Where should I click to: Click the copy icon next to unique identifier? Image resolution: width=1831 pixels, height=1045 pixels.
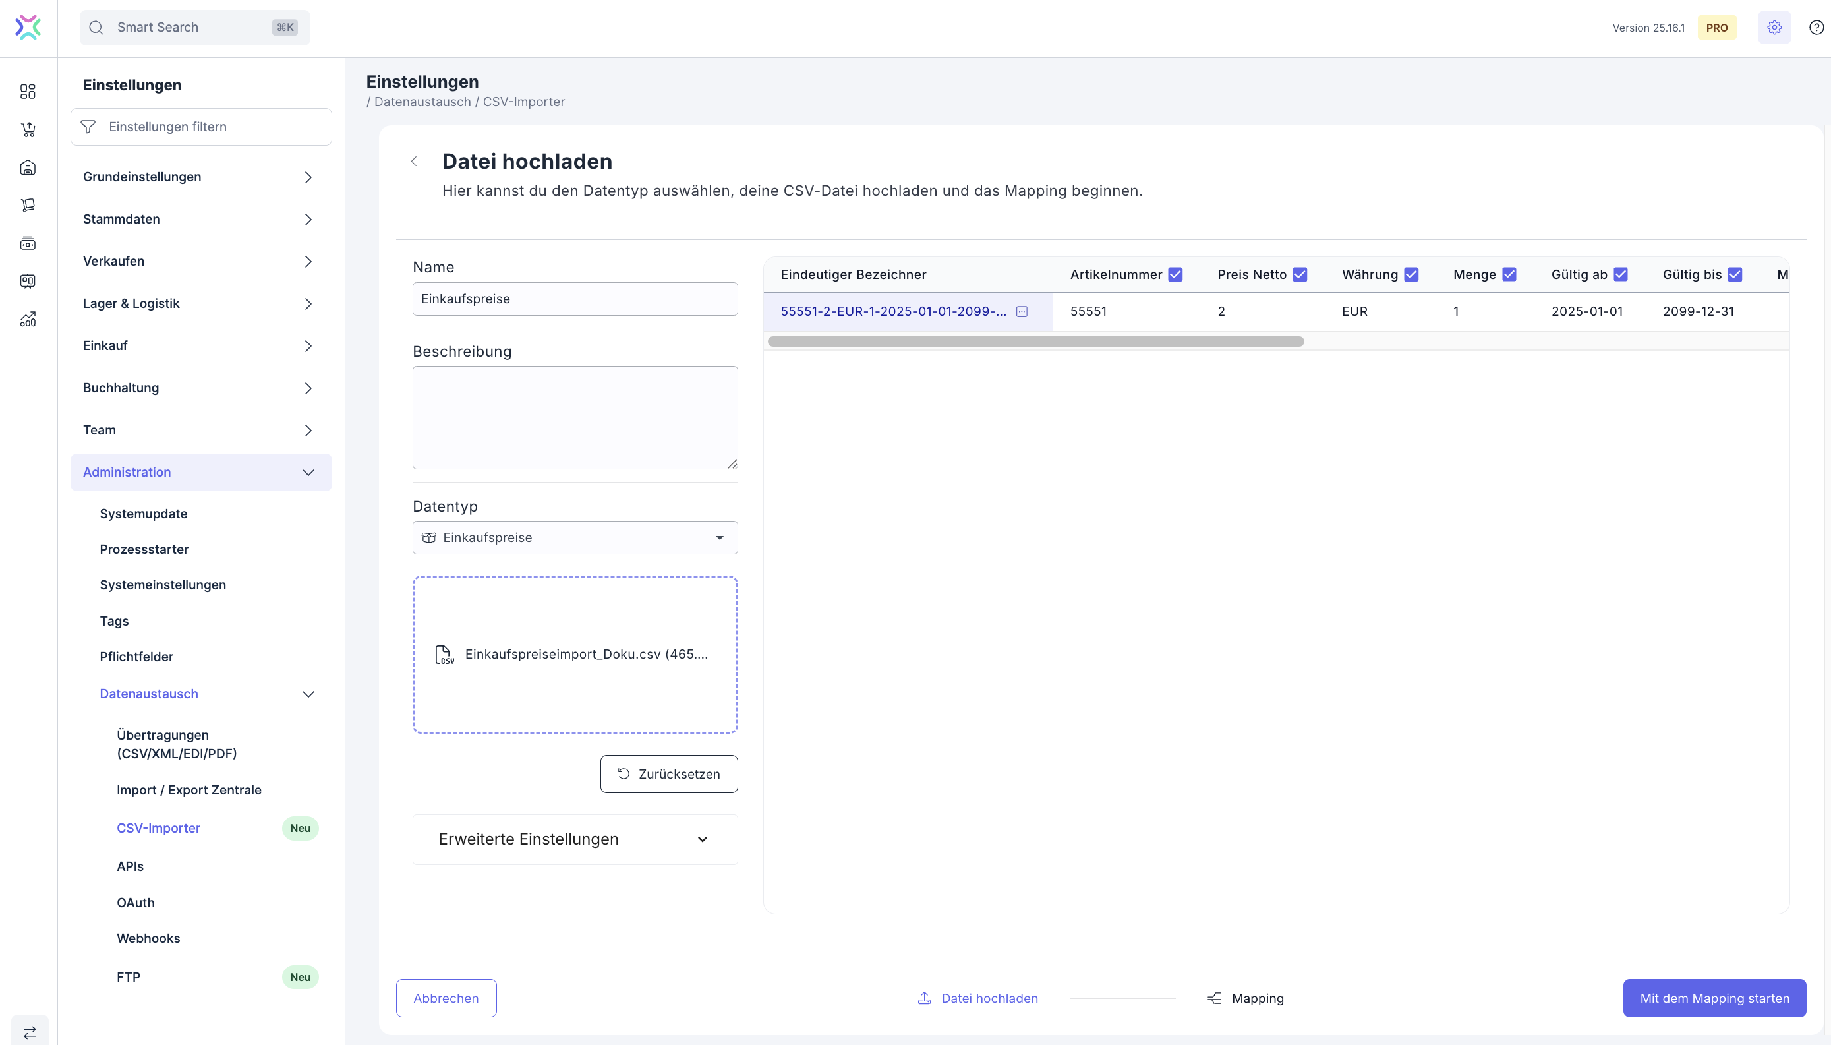click(x=1022, y=311)
